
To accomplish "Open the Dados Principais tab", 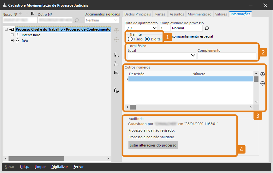I will 138,14.
